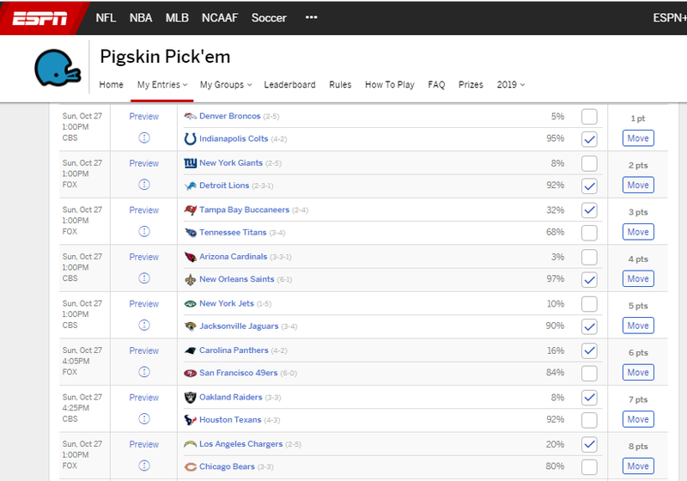Screen dimensions: 687x481
Task: Open info icon for Raiders-Texans game
Action: click(x=144, y=419)
